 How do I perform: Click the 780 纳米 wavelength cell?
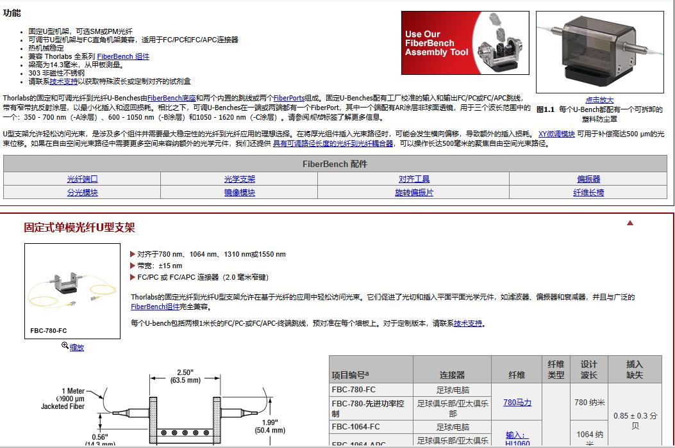(x=589, y=402)
